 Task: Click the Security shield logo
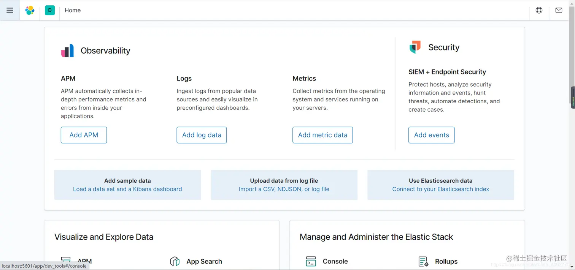tap(415, 47)
